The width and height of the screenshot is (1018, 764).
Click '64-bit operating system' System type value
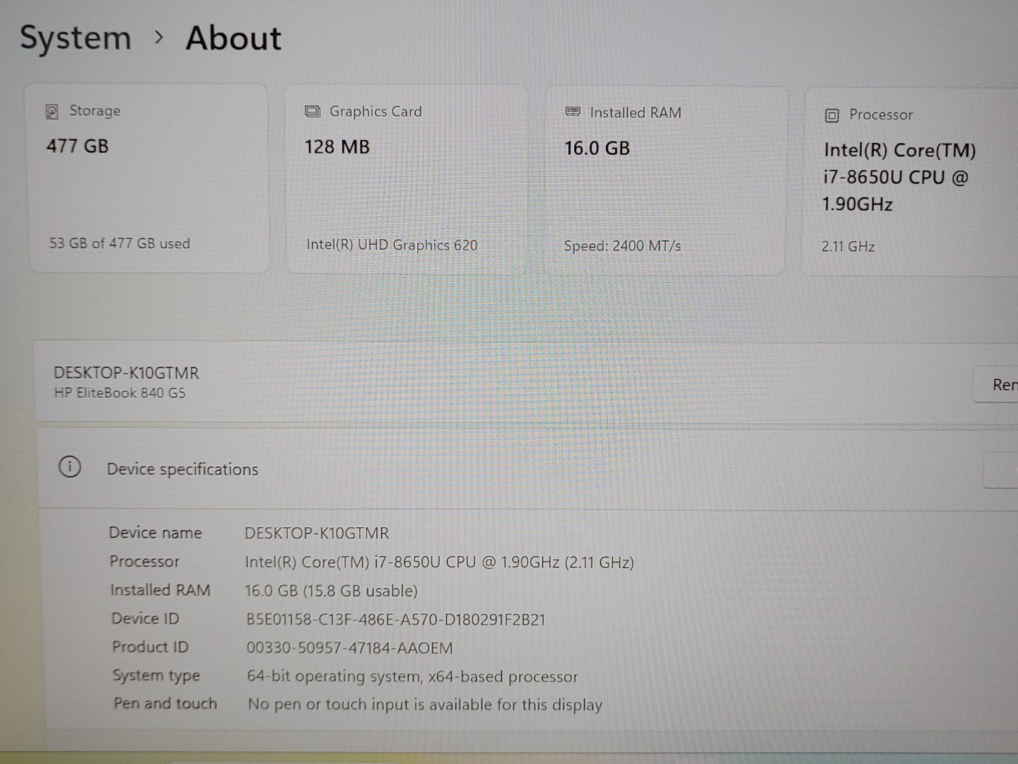pos(412,676)
